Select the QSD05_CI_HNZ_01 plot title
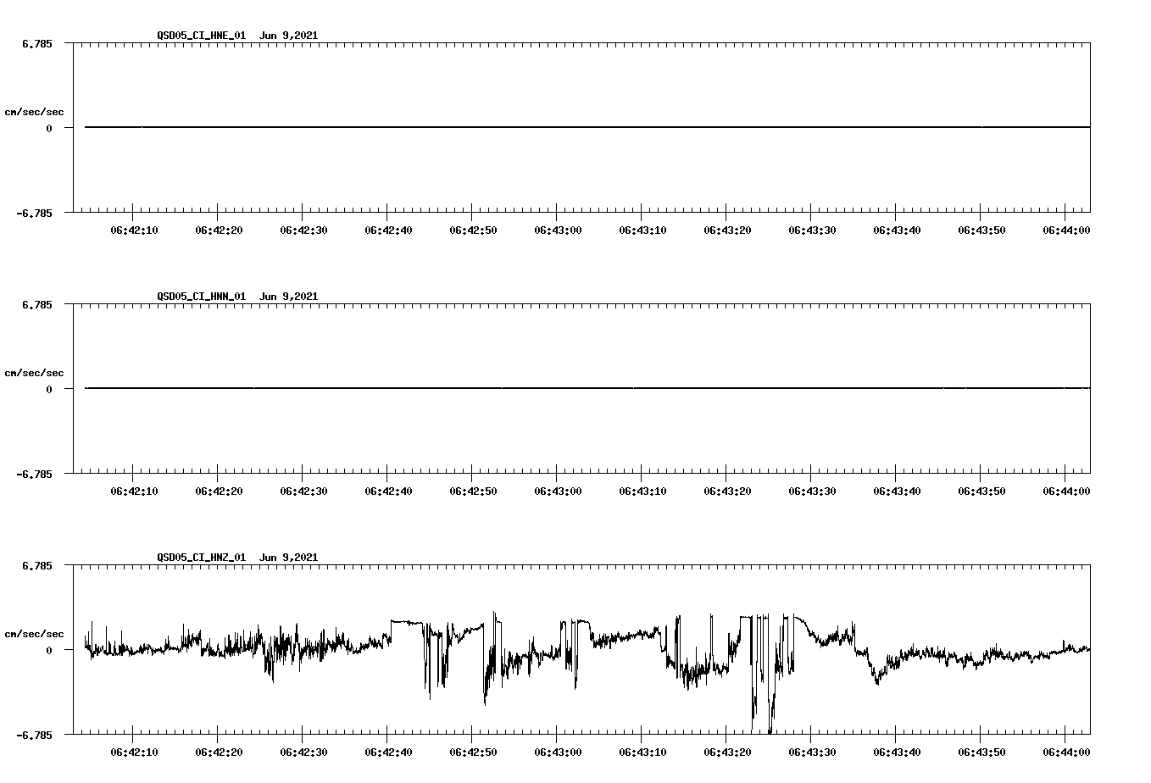1151x783 pixels. tap(202, 558)
